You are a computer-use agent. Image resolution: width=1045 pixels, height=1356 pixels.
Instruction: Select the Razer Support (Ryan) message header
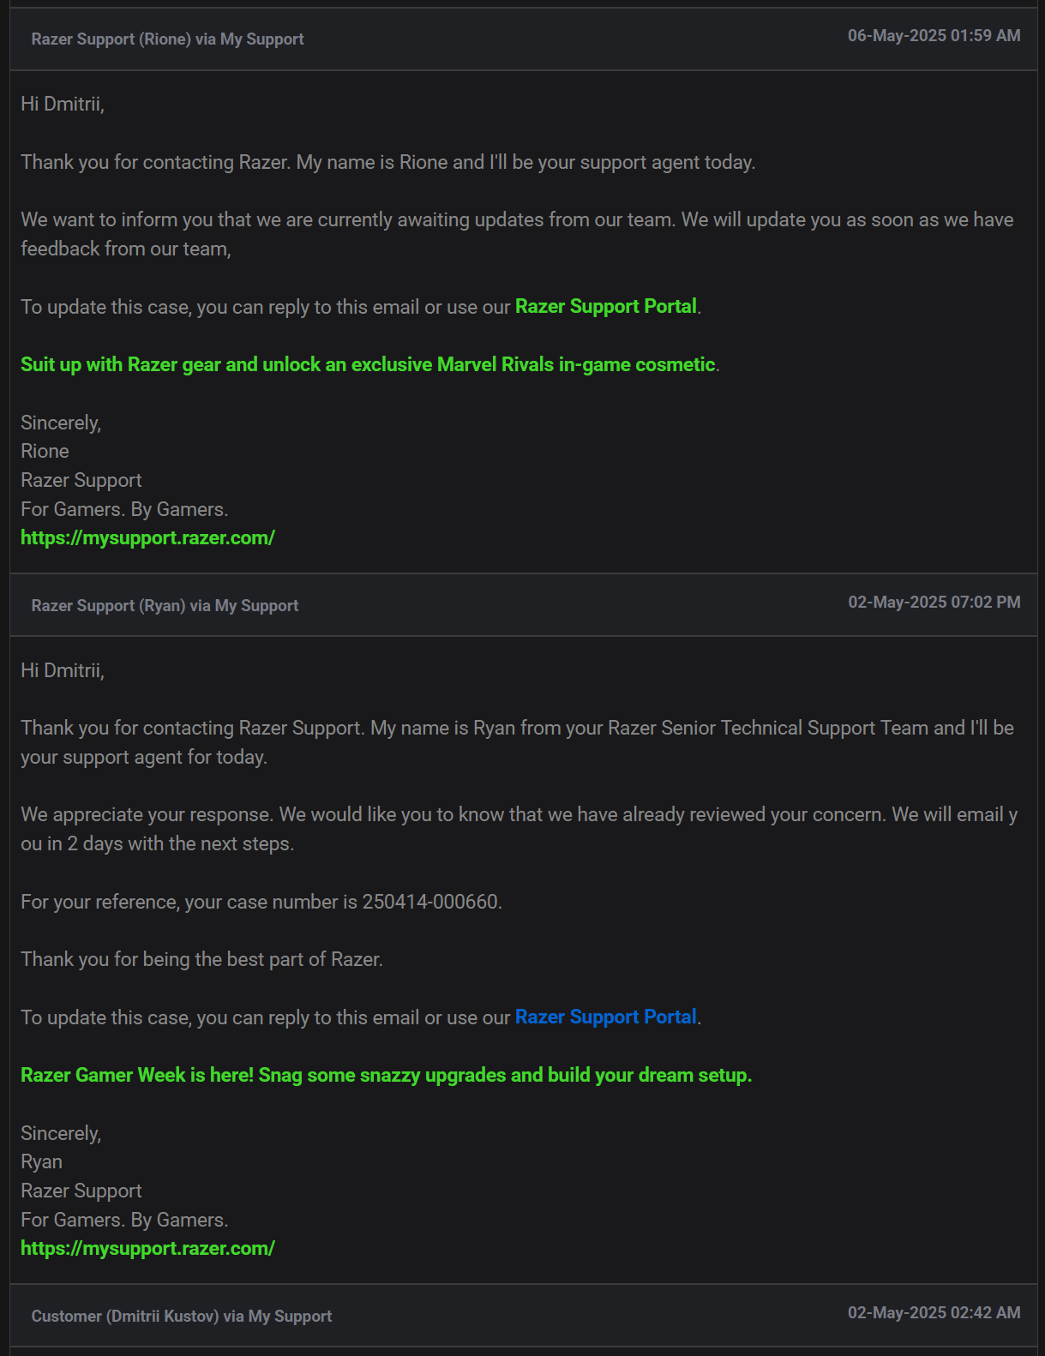coord(524,605)
